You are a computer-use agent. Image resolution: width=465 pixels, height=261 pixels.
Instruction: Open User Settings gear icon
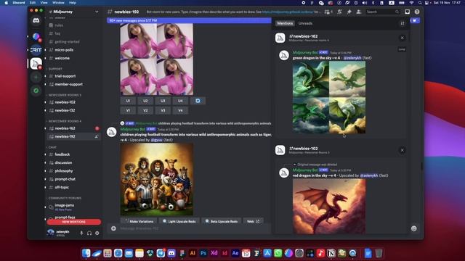(x=97, y=233)
